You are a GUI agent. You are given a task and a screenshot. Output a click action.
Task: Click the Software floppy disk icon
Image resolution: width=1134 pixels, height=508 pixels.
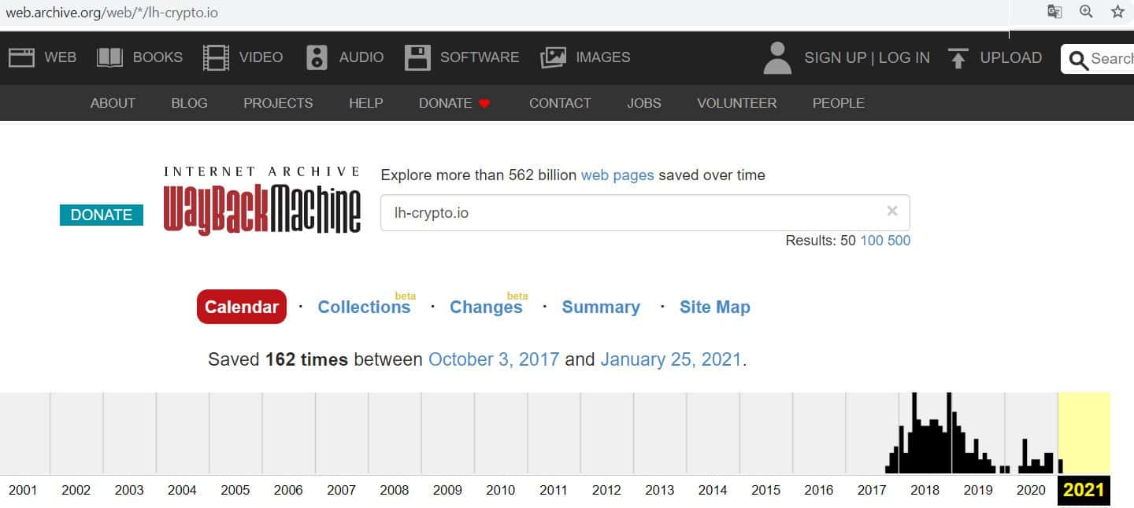[417, 57]
